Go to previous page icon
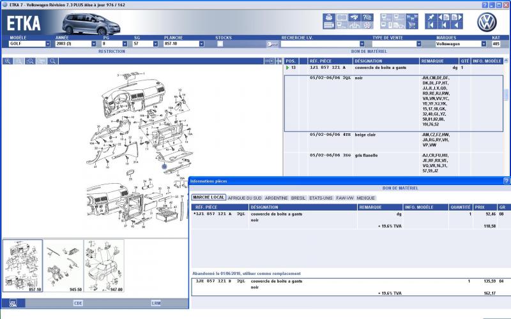The height and width of the screenshot is (319, 511). tap(444, 17)
